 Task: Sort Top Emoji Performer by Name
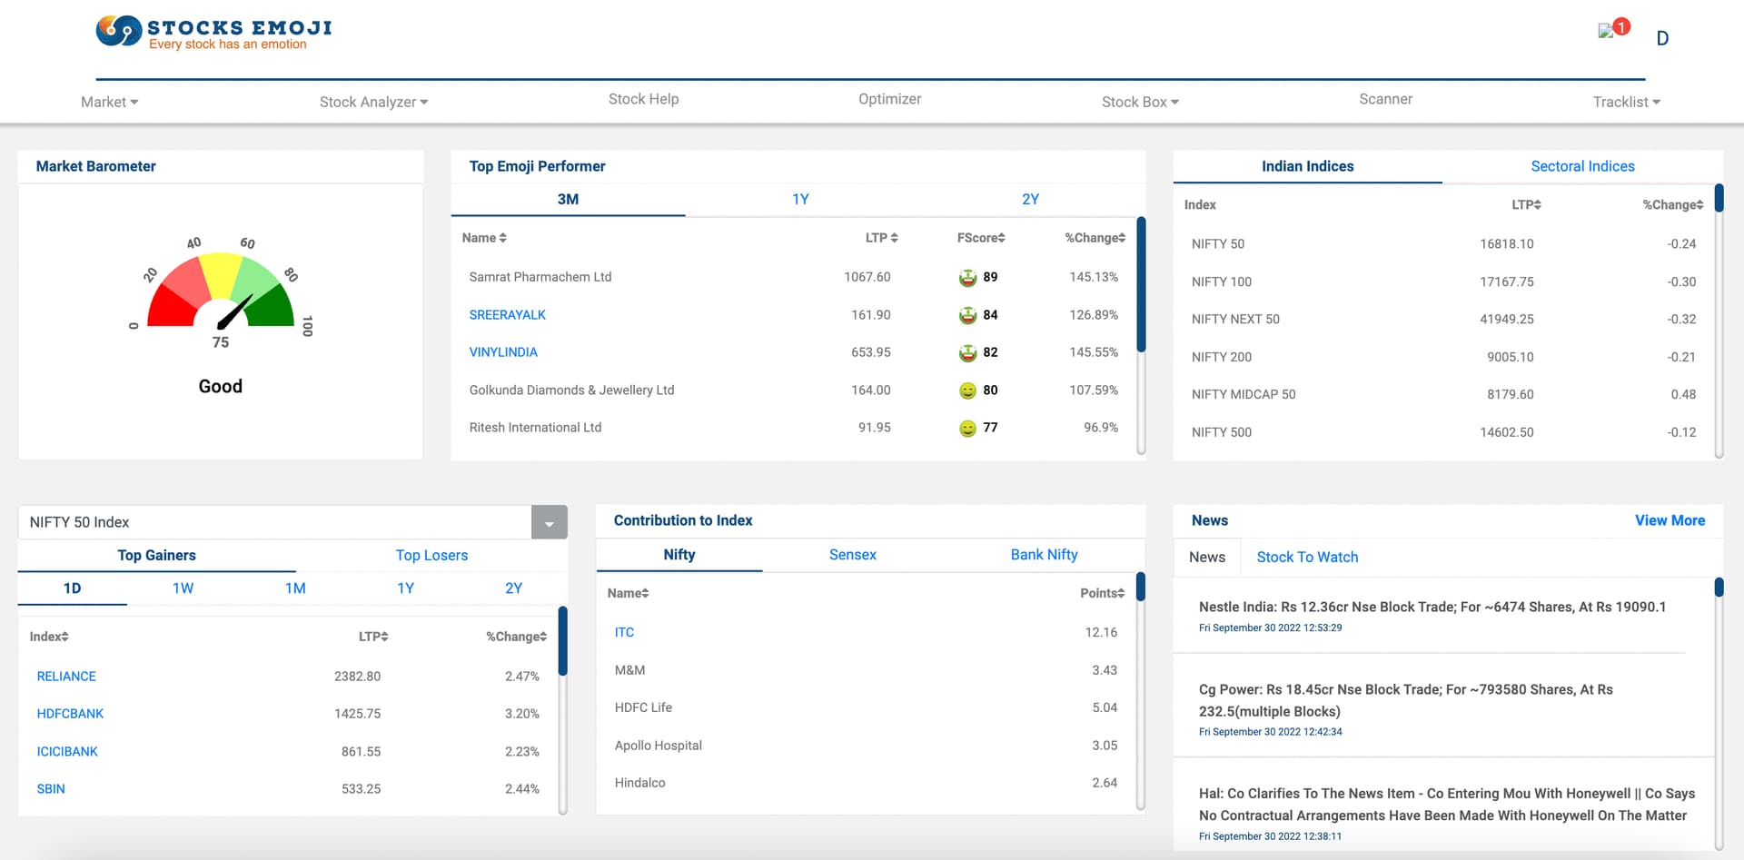point(484,238)
